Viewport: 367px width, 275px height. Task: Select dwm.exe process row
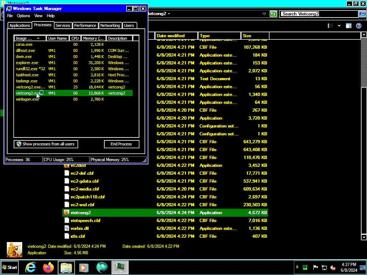coord(74,57)
